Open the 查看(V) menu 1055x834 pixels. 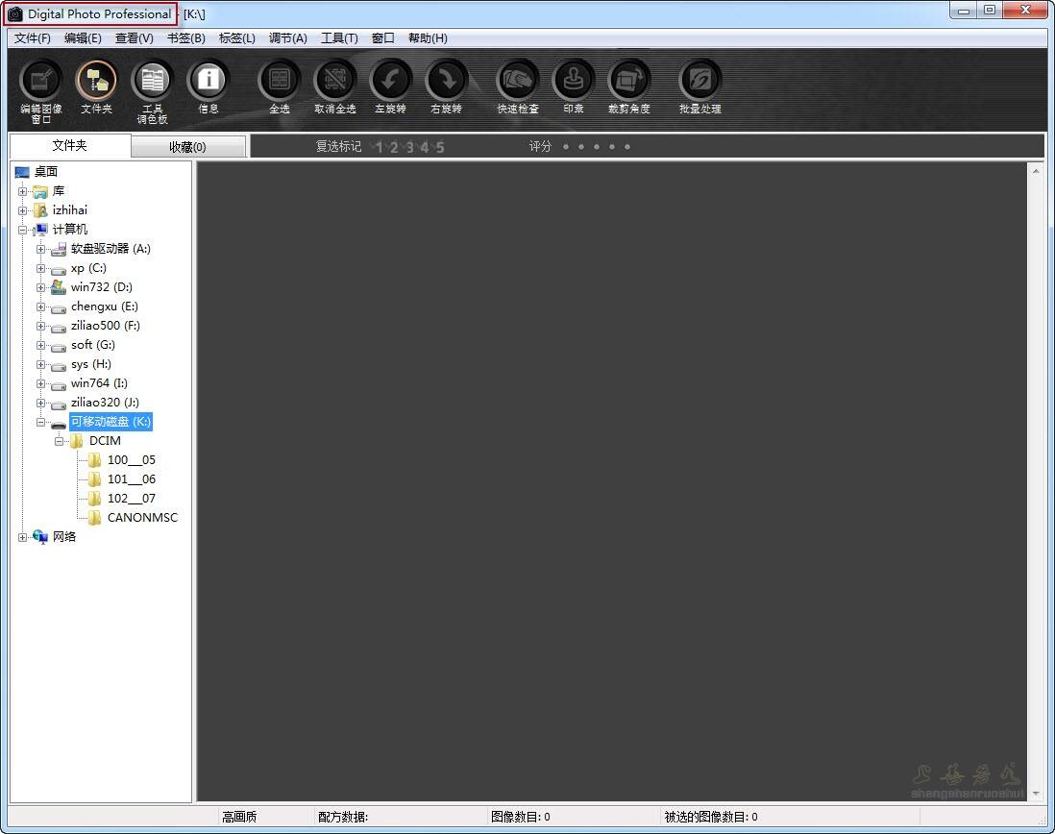point(134,38)
